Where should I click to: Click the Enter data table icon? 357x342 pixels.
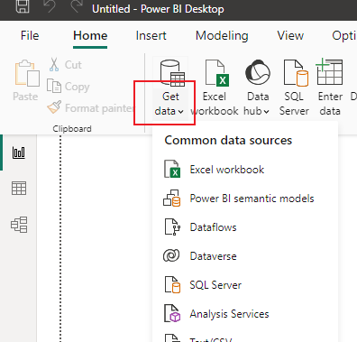click(x=329, y=71)
